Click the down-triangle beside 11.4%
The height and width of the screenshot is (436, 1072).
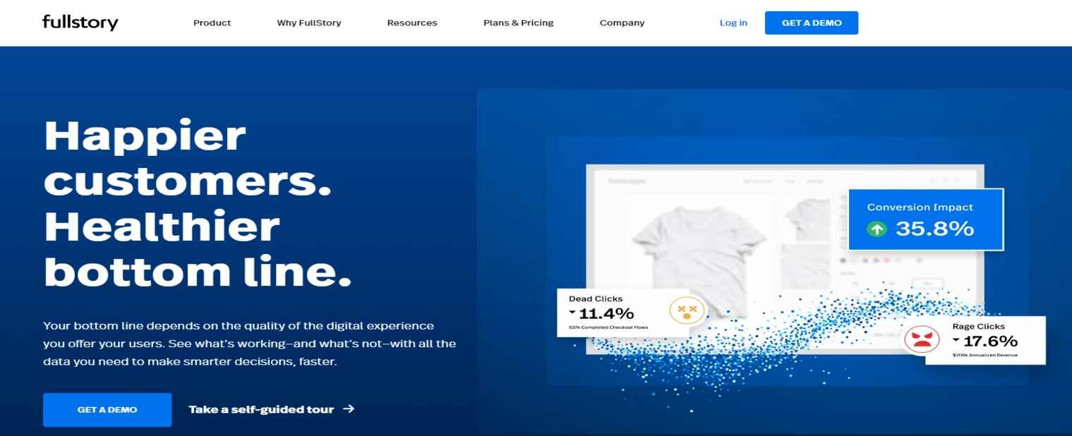pos(572,313)
